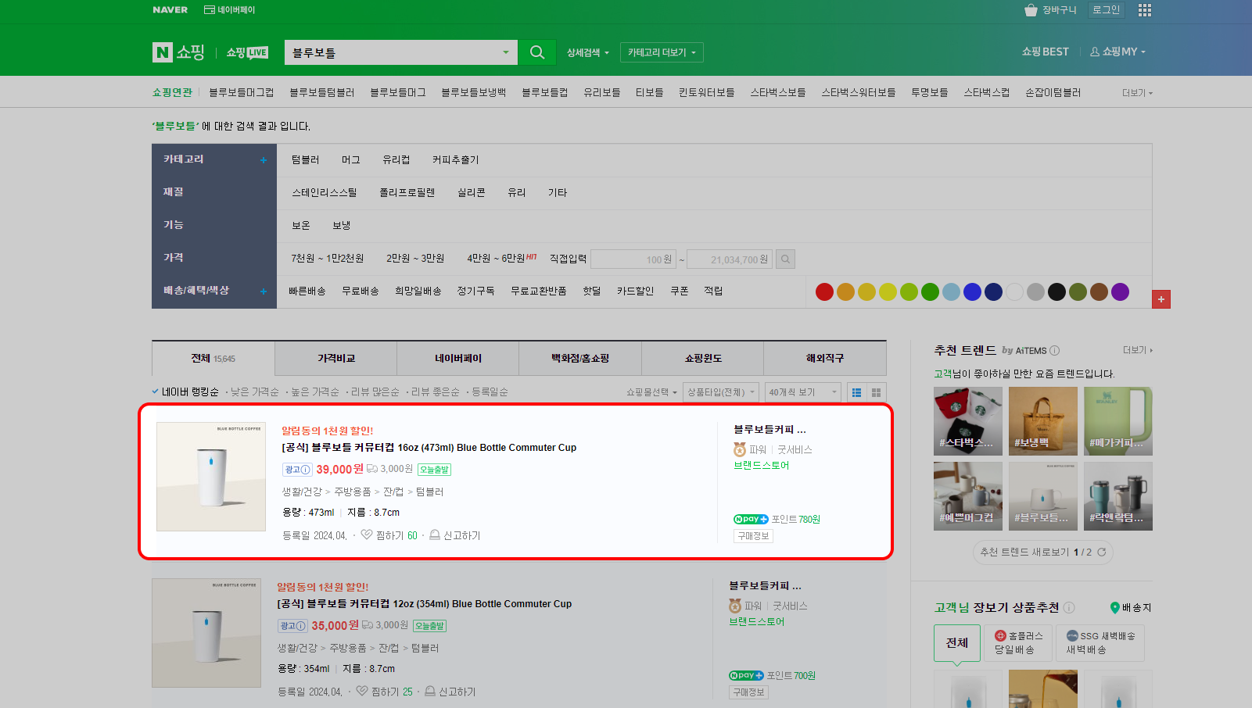1252x708 pixels.
Task: Open 쇼핑BEST link
Action: point(1045,52)
